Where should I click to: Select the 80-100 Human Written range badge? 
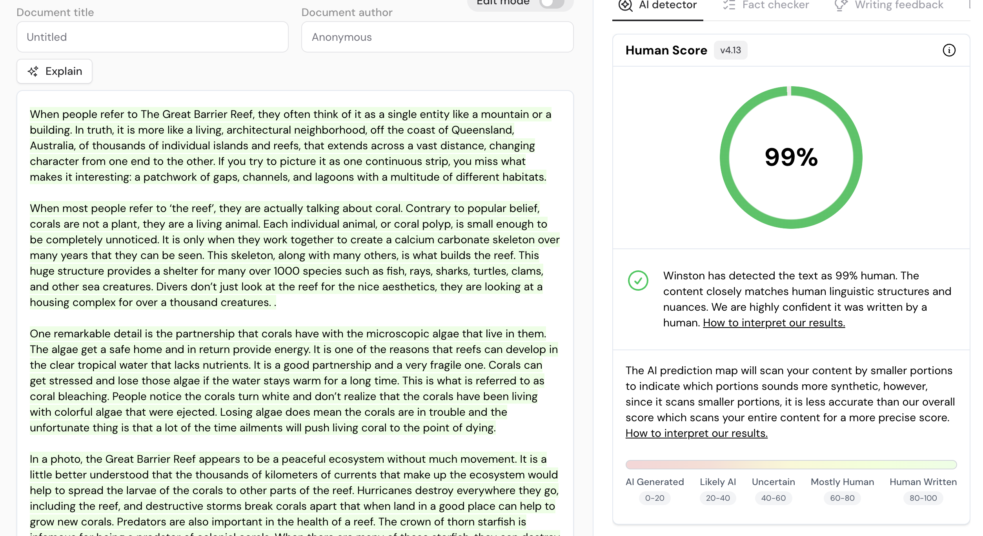[923, 498]
